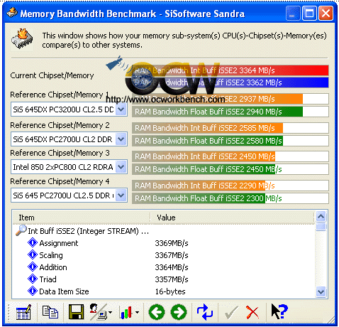This screenshot has width=339, height=327.
Task: Click the title bar application icon
Action: pyautogui.click(x=12, y=13)
